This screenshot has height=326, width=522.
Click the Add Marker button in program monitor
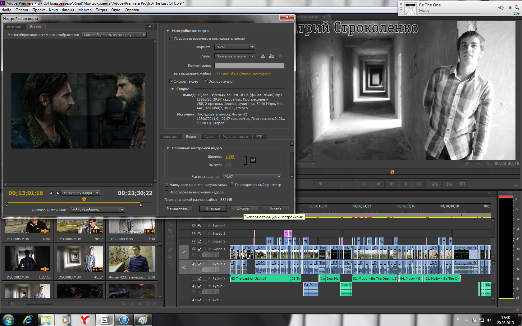(321, 184)
